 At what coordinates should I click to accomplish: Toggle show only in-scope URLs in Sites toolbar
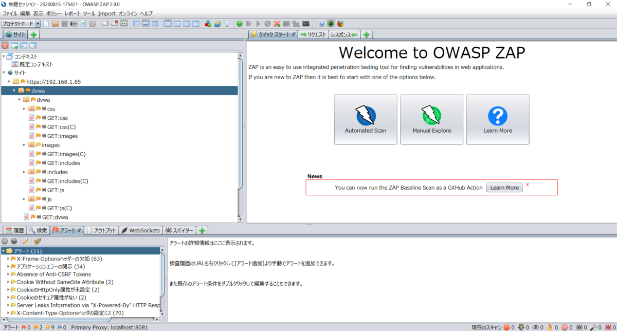click(5, 46)
